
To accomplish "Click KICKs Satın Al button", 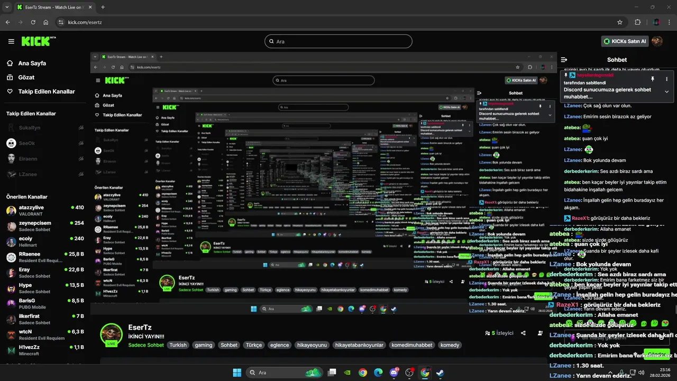I will [x=625, y=41].
